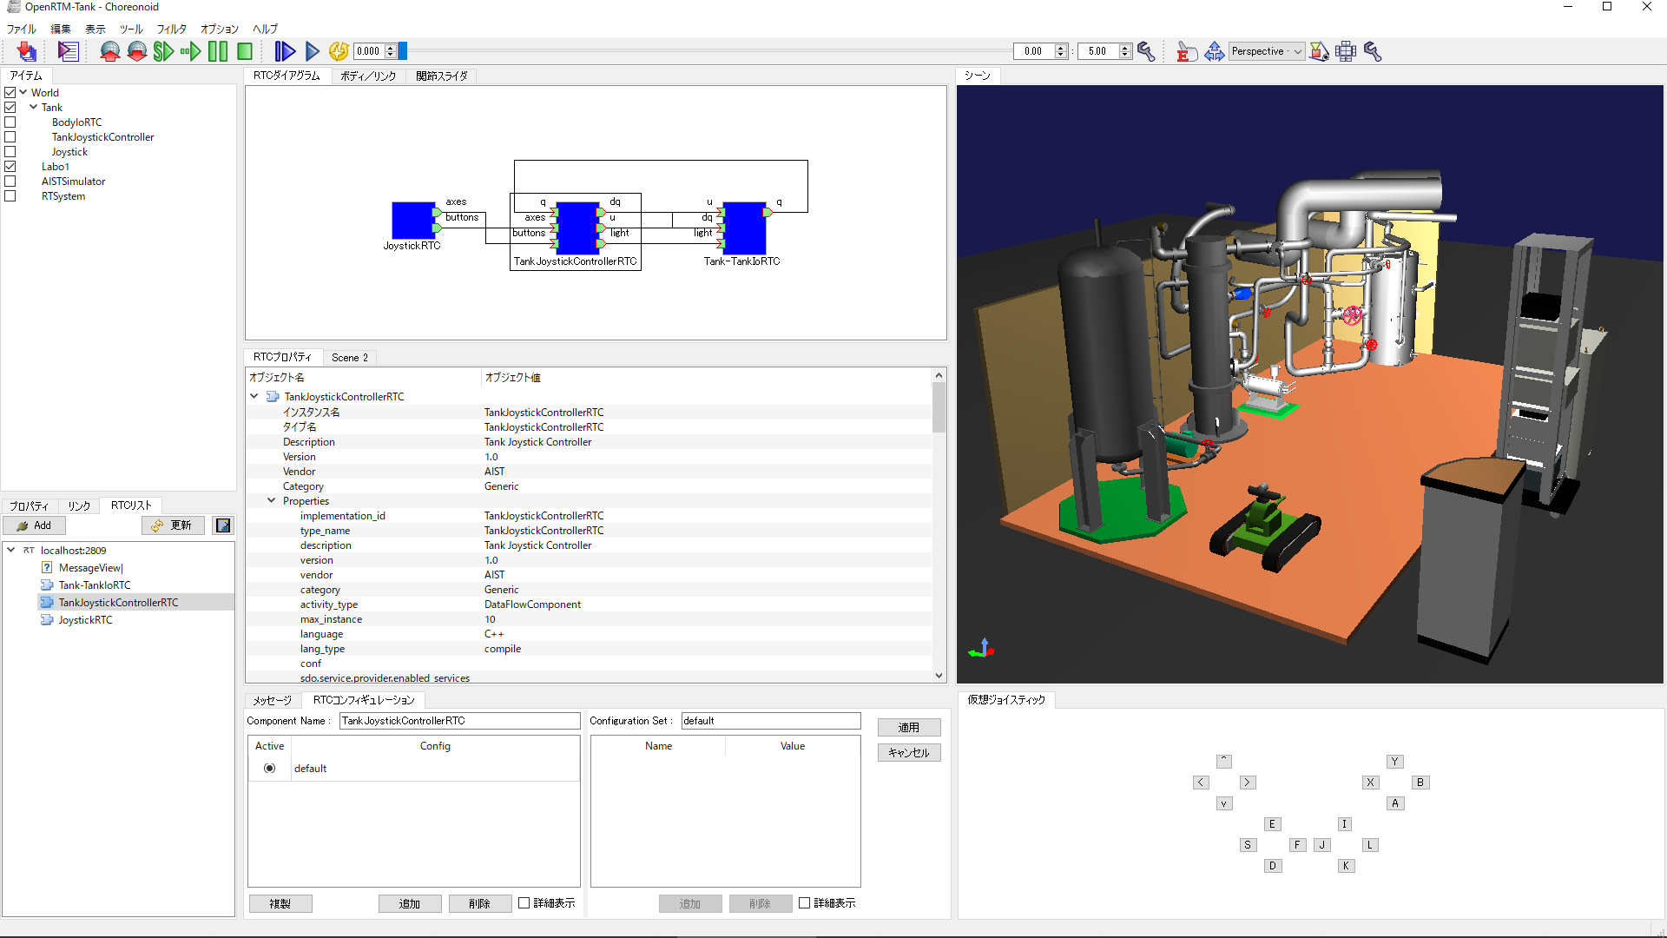
Task: Collapse the localhost:2809 tree node
Action: [x=11, y=550]
